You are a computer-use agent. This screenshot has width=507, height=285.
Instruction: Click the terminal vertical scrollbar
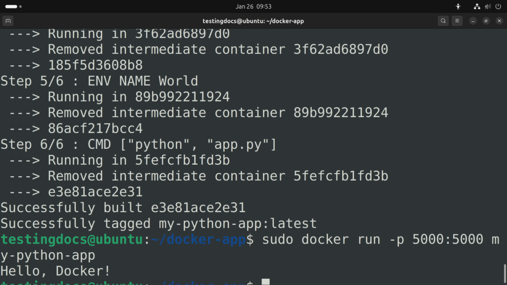pyautogui.click(x=505, y=274)
